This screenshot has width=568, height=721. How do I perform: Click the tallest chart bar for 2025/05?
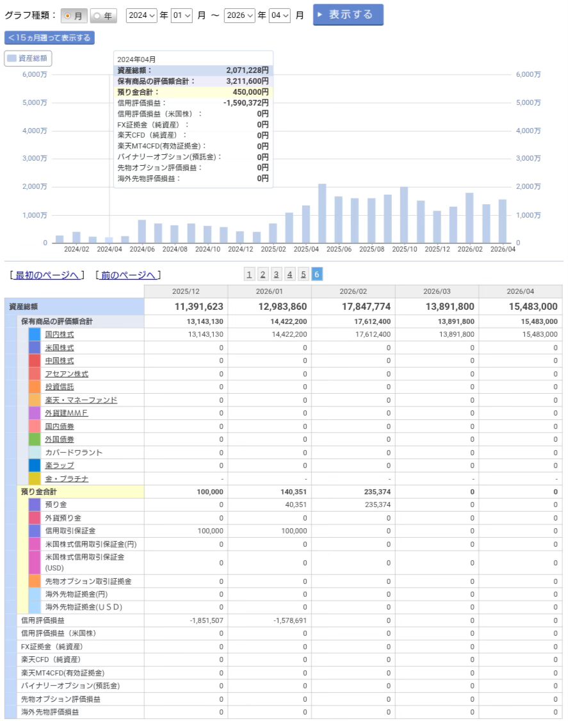tap(322, 213)
